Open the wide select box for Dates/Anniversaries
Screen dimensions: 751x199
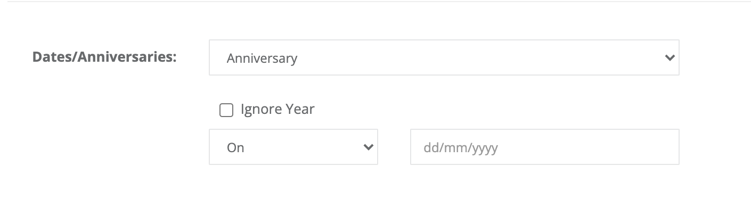(444, 57)
